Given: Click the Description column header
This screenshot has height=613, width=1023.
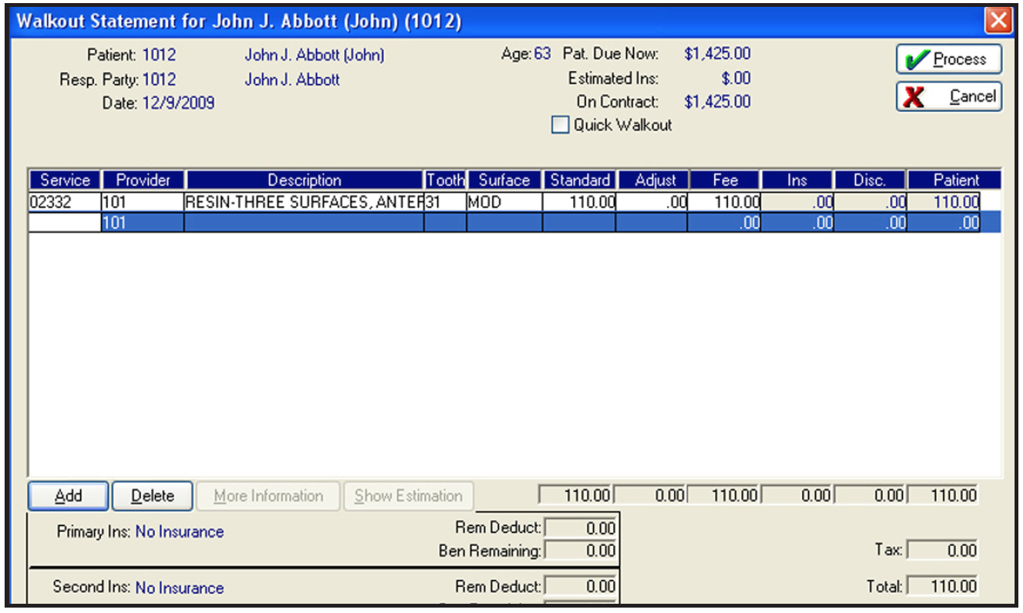Looking at the screenshot, I should 304,180.
